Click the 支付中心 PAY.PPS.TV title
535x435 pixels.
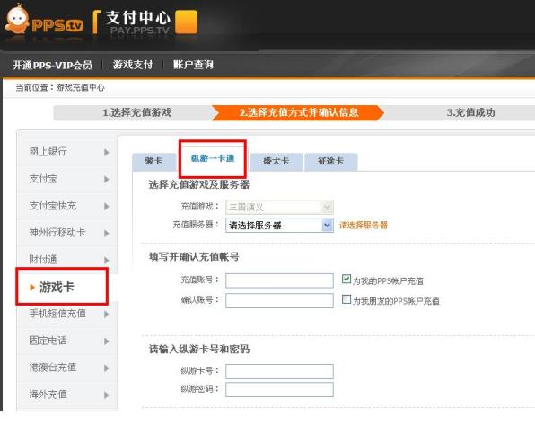point(138,22)
